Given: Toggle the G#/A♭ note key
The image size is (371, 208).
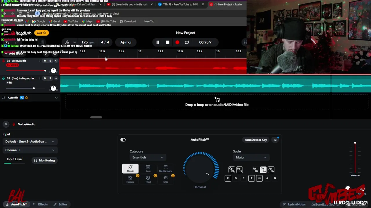Looking at the screenshot, I should [263, 170].
